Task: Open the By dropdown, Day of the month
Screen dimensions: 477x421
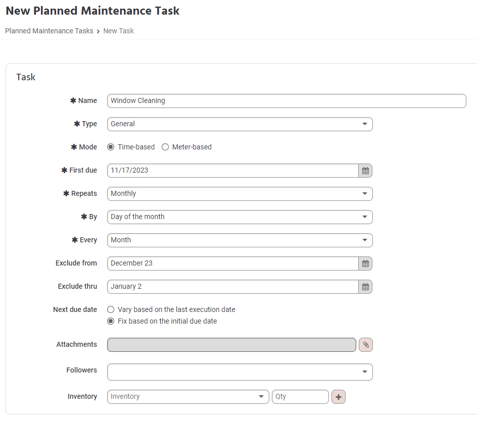Action: click(240, 217)
